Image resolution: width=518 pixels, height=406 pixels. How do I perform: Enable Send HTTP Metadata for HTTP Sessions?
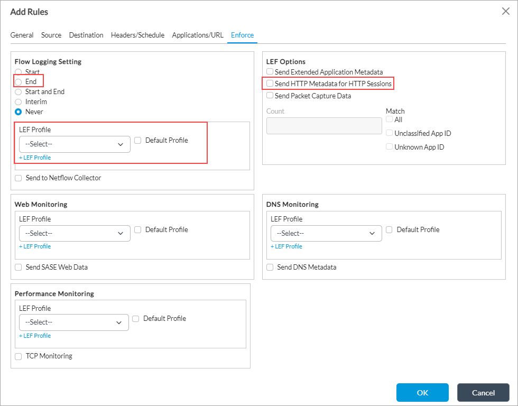coord(270,84)
